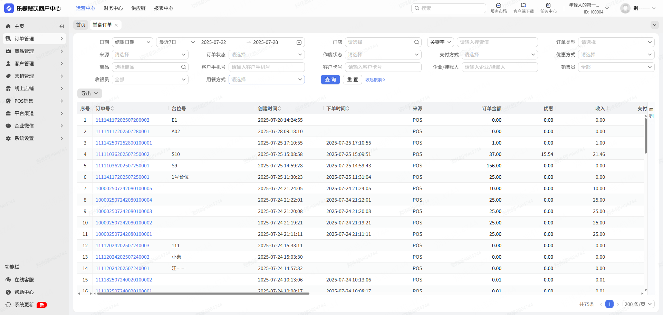Open order link 11114117202507280001
The image size is (663, 315).
(x=122, y=131)
